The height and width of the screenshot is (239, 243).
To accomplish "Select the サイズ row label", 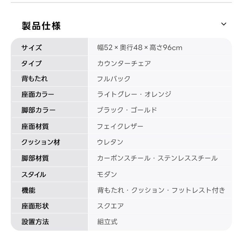I will pos(32,47).
